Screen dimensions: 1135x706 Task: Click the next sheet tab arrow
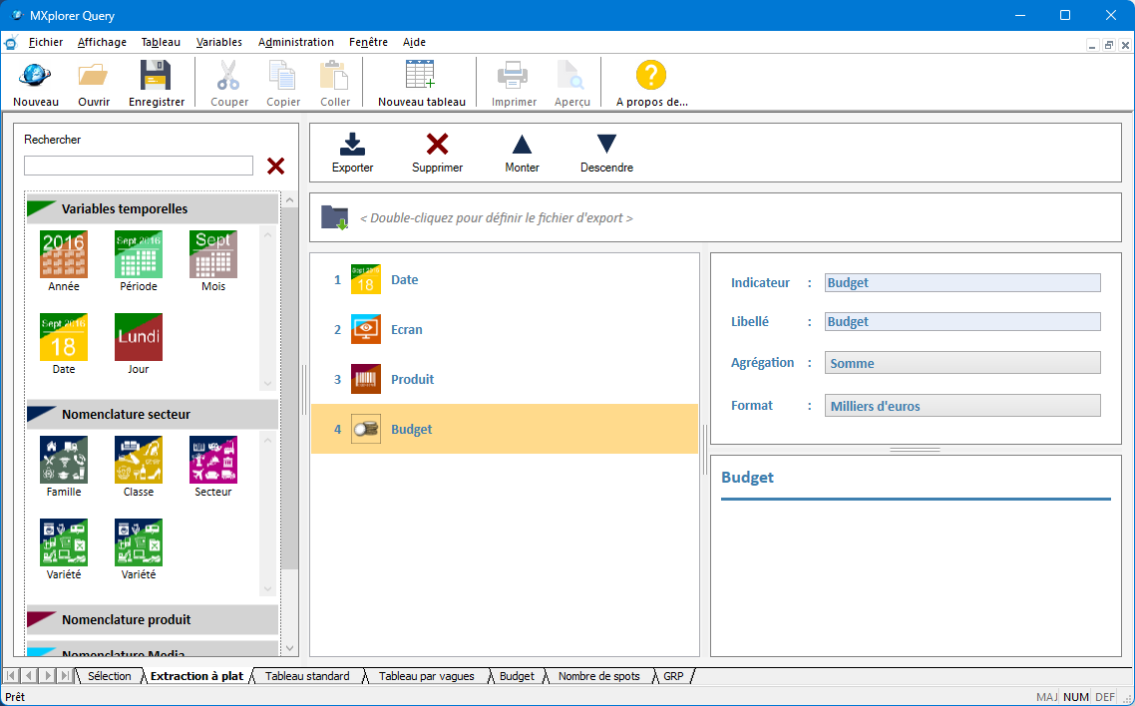tap(47, 676)
